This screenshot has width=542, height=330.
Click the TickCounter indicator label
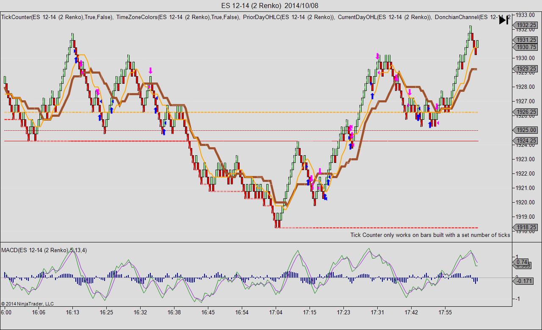[57, 17]
